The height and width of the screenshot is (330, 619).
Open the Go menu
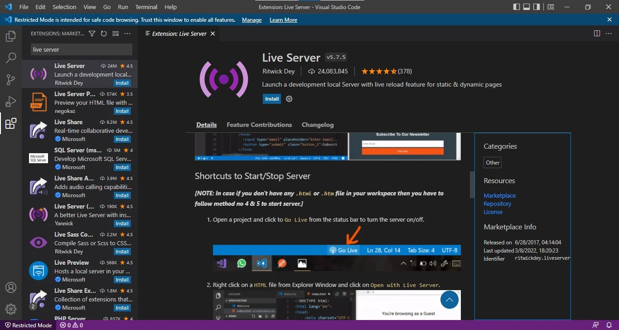[107, 7]
